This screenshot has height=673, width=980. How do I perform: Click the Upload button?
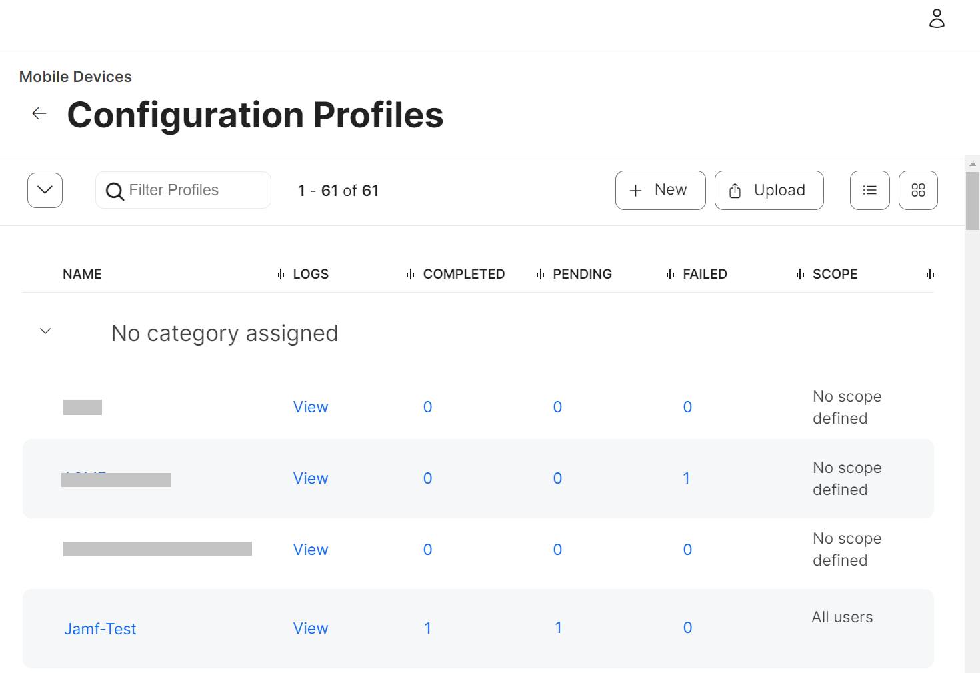point(769,191)
